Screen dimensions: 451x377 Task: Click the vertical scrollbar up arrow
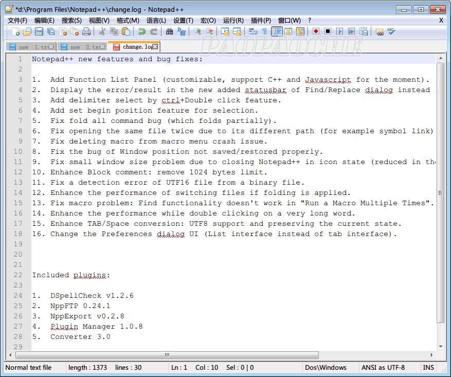tap(441, 59)
